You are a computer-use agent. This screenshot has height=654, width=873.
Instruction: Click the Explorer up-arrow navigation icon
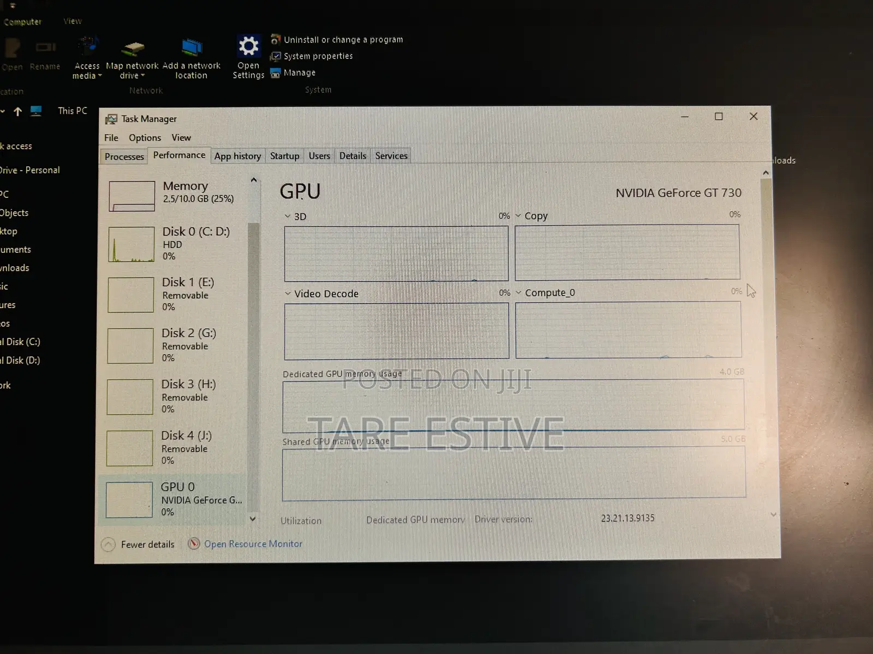(x=17, y=111)
